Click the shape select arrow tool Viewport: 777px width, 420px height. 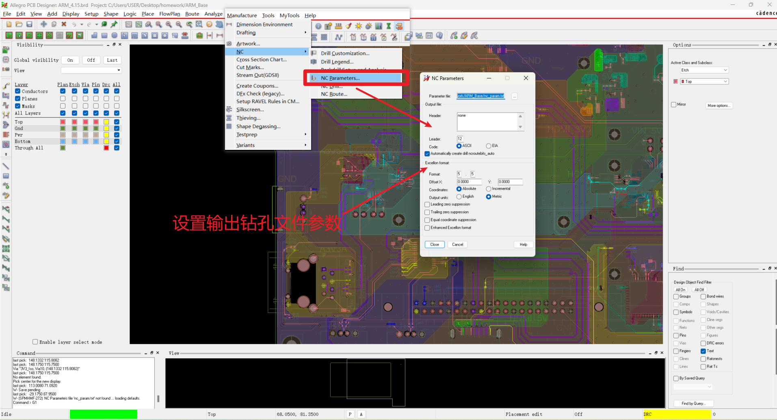click(125, 35)
